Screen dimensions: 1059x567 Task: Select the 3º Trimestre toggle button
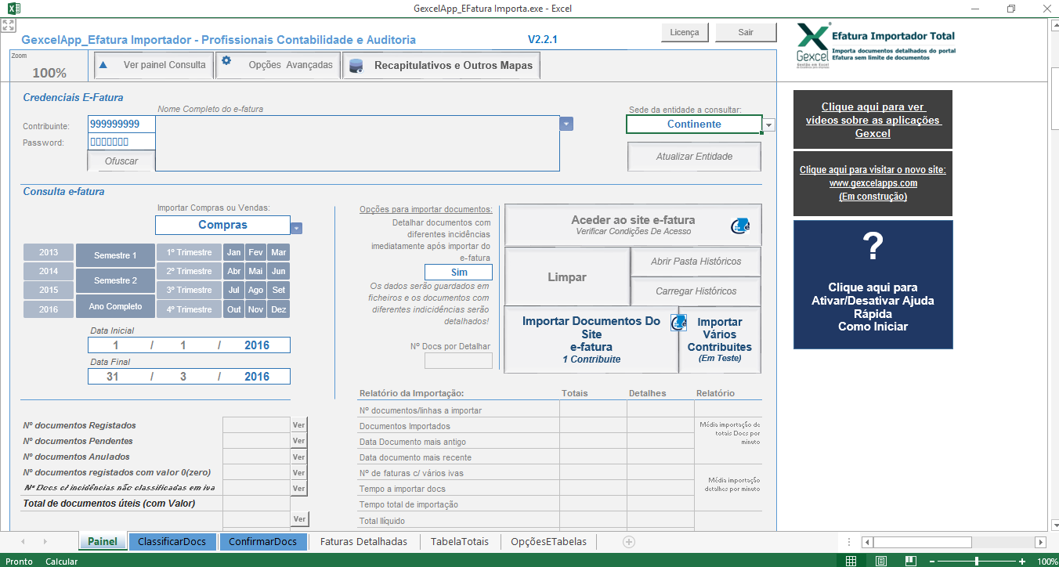[189, 290]
